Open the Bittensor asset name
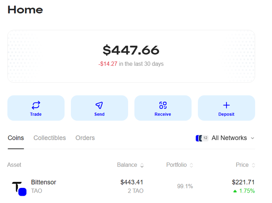 (x=44, y=182)
